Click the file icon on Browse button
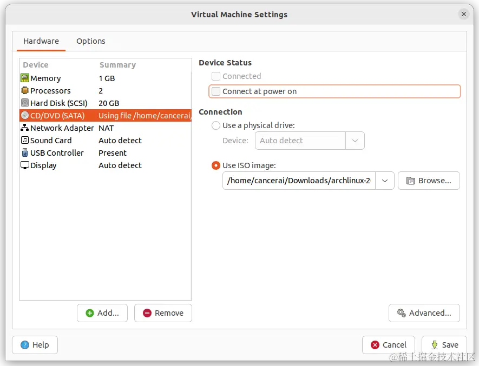The image size is (479, 366). coord(411,181)
